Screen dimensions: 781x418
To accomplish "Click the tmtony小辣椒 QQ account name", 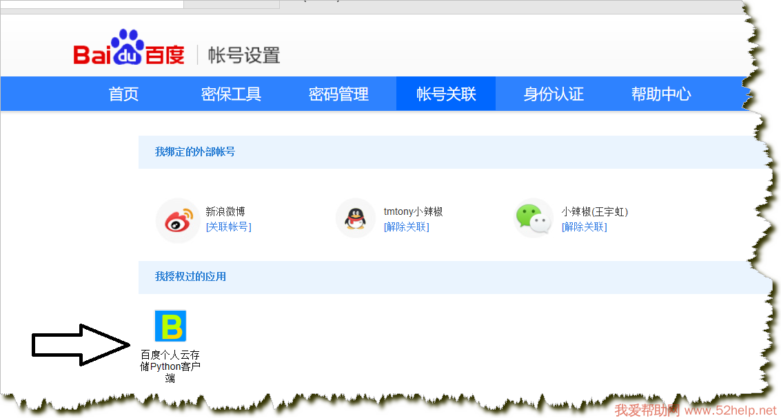I will coord(413,212).
